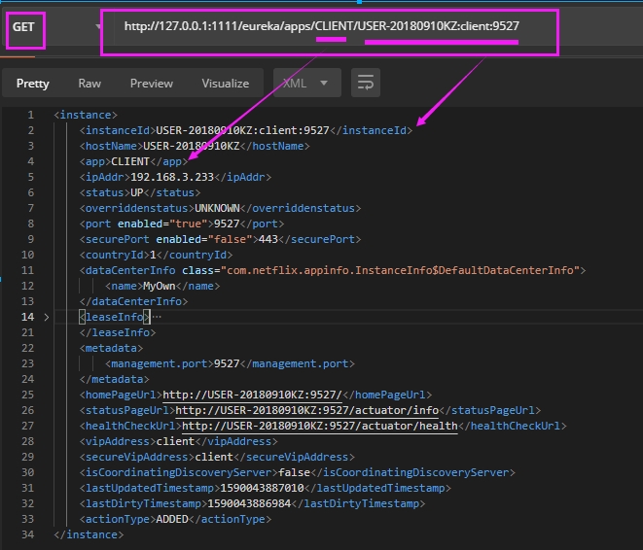The width and height of the screenshot is (643, 550).
Task: Open the actuator/health check link
Action: (x=319, y=426)
